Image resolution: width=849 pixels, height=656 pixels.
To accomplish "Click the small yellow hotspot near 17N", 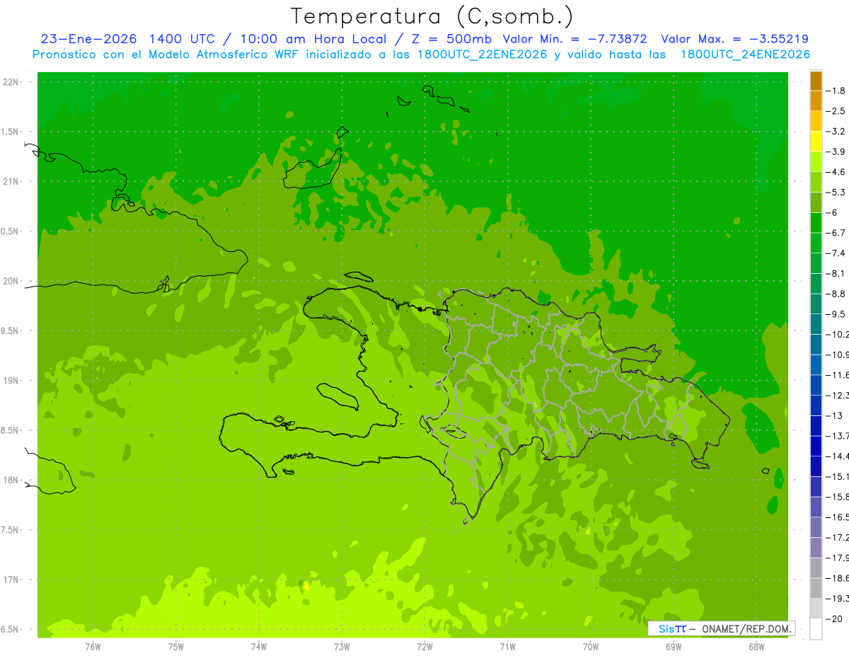I will [306, 586].
